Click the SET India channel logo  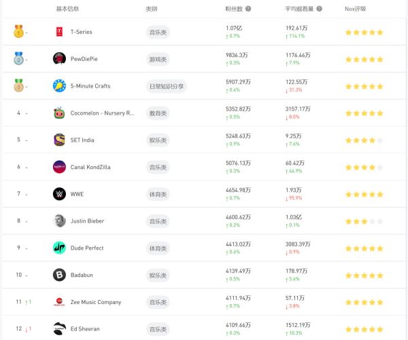[x=59, y=140]
